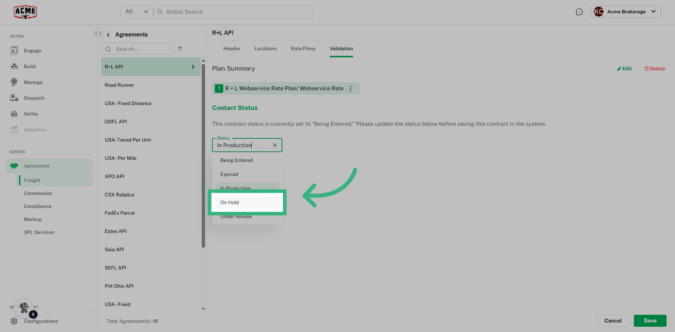675x332 pixels.
Task: Open the Settle section in the sidebar
Action: click(x=31, y=113)
